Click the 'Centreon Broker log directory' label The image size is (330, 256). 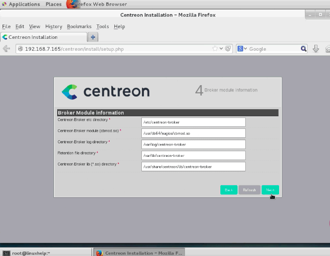click(82, 142)
